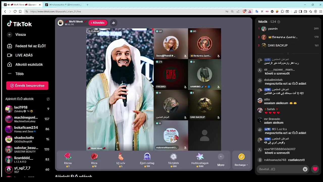Send Éjjeli csillag gift
Viewport: 323px width, 182px height.
click(147, 160)
